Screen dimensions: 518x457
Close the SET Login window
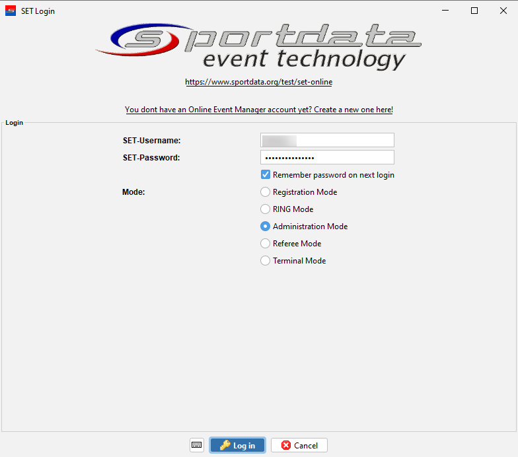(x=503, y=11)
